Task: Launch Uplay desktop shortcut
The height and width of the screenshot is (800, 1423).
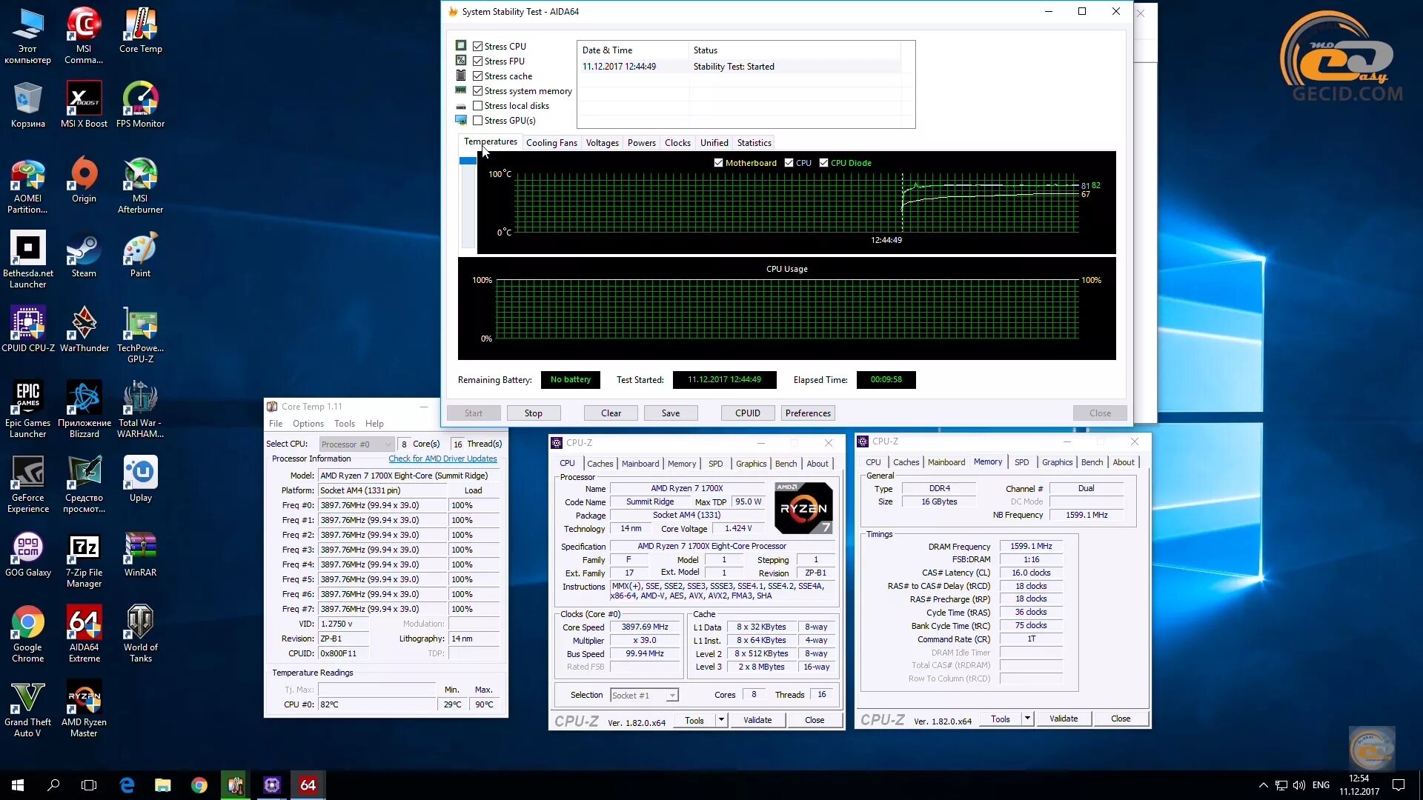Action: 140,479
